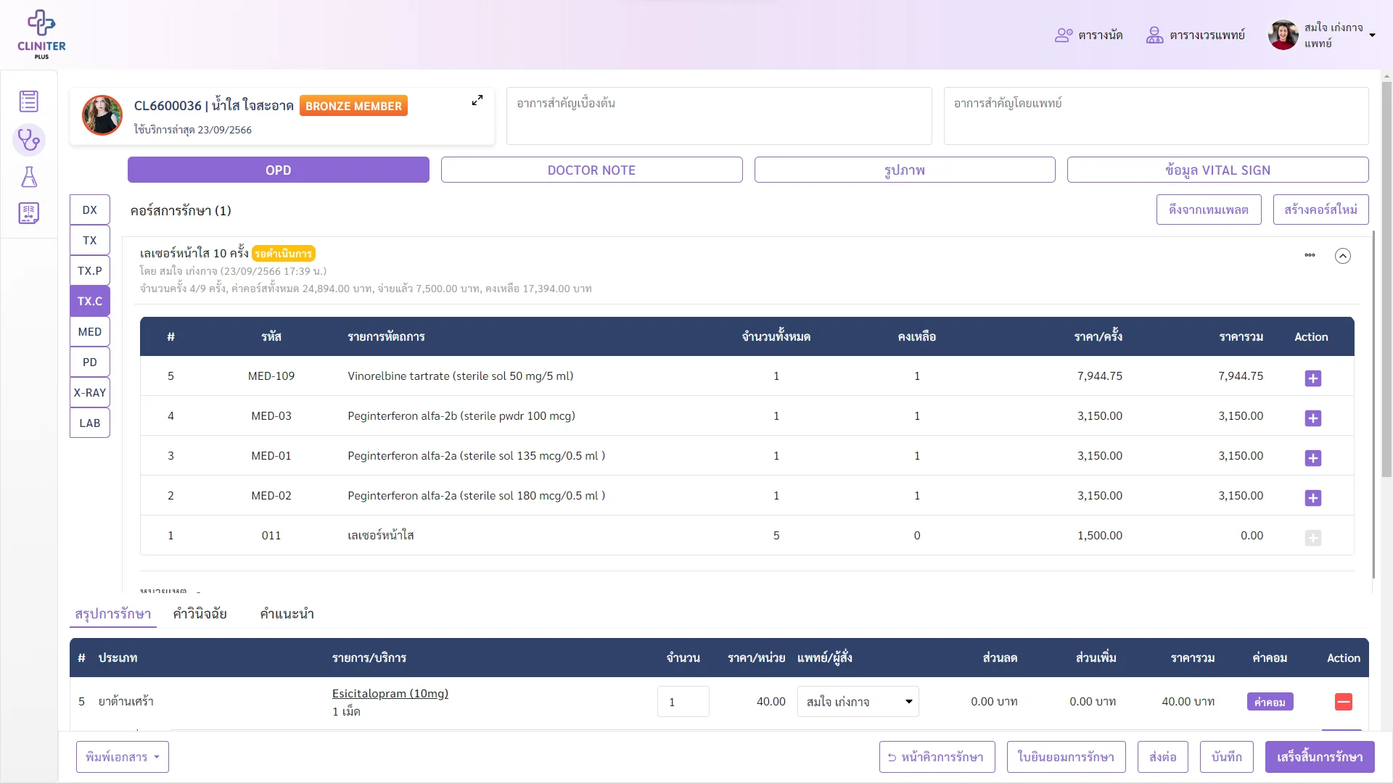Collapse the เลเซอร์หน้าใส course section
Viewport: 1393px width, 783px height.
click(x=1343, y=256)
